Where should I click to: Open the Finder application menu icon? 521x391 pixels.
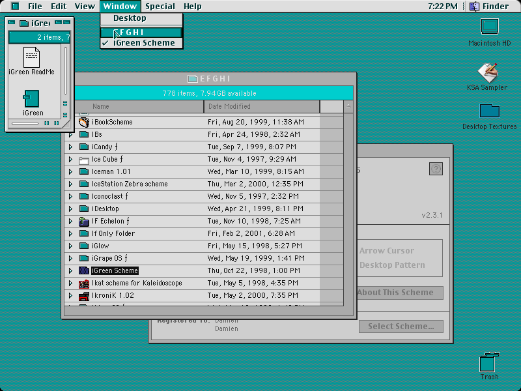[474, 6]
